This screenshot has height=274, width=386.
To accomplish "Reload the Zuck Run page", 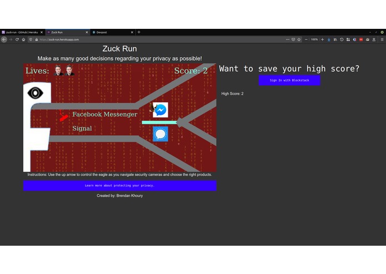I will click(17, 39).
